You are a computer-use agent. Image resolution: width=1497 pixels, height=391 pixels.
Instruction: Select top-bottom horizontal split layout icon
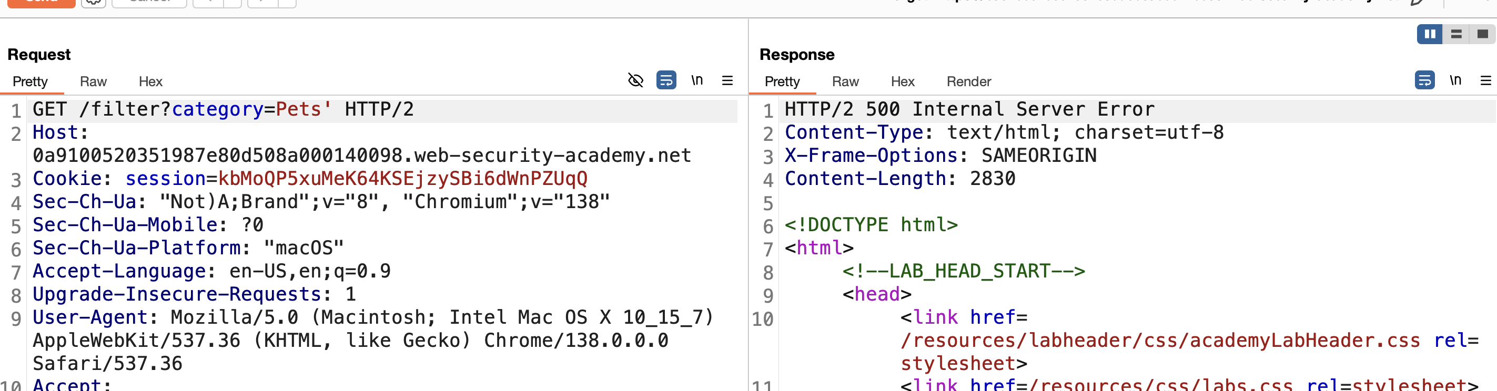[1456, 34]
